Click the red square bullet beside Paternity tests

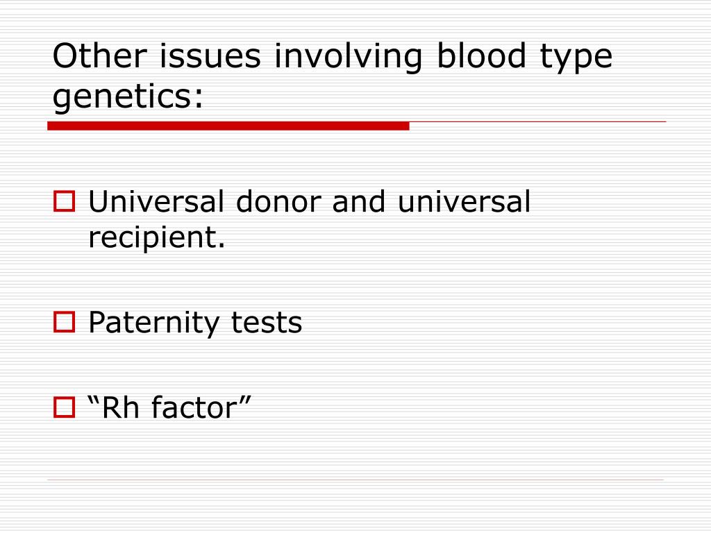pos(64,322)
